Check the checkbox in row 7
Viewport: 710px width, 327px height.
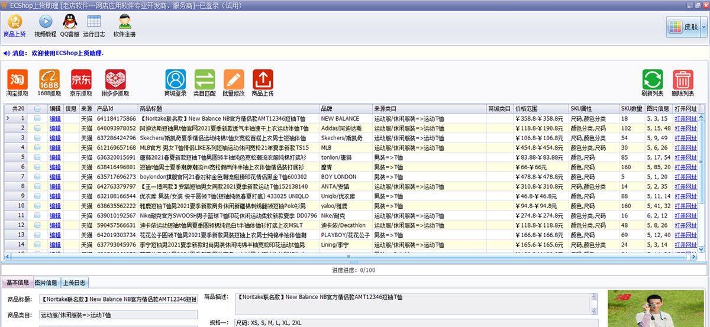point(37,177)
